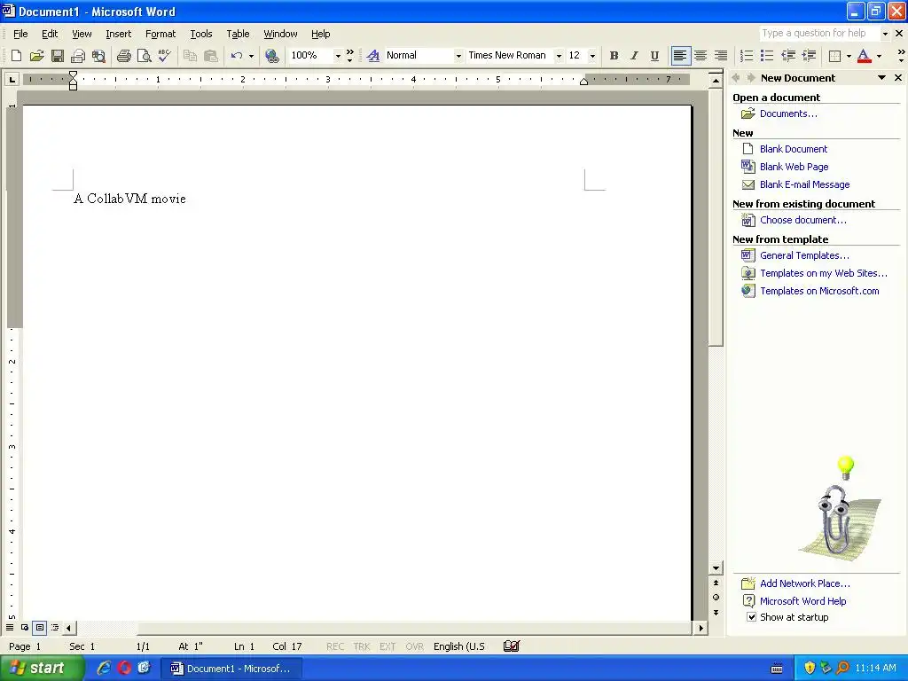Click the Print toolbar icon

tap(123, 56)
